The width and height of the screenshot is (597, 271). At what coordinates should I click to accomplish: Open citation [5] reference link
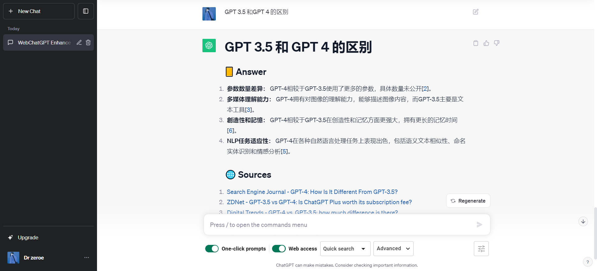click(285, 152)
